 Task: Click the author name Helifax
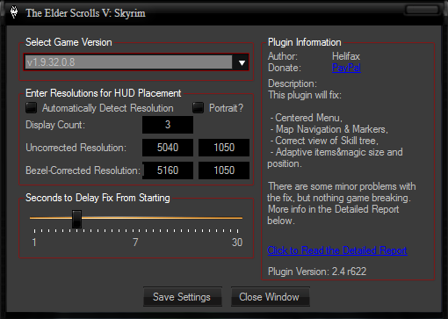tap(346, 56)
